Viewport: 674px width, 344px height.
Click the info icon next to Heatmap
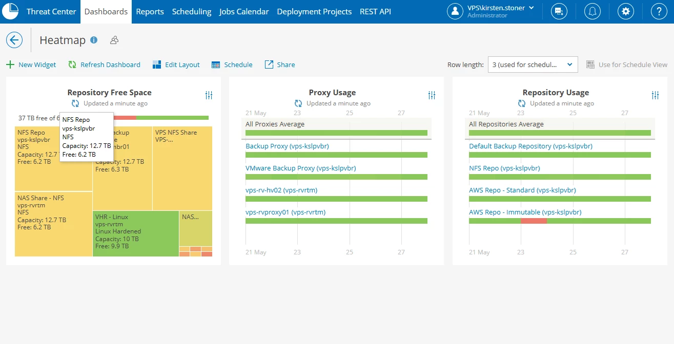[94, 39]
